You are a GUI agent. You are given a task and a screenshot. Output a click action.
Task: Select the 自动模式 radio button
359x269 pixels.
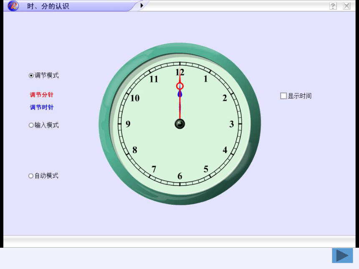31,176
